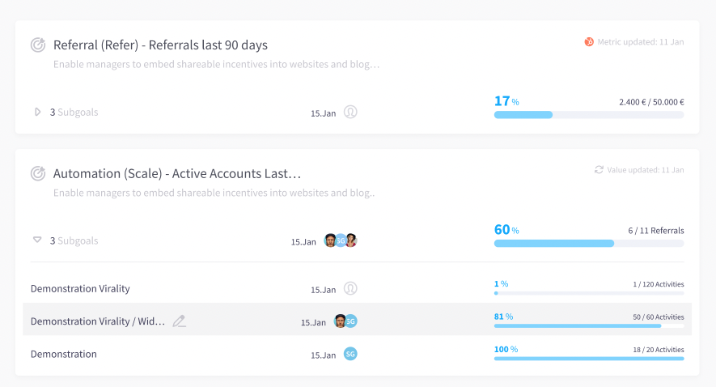Open the Referral (Refer) goal title
Viewport: 716px width, 387px height.
[x=160, y=45]
